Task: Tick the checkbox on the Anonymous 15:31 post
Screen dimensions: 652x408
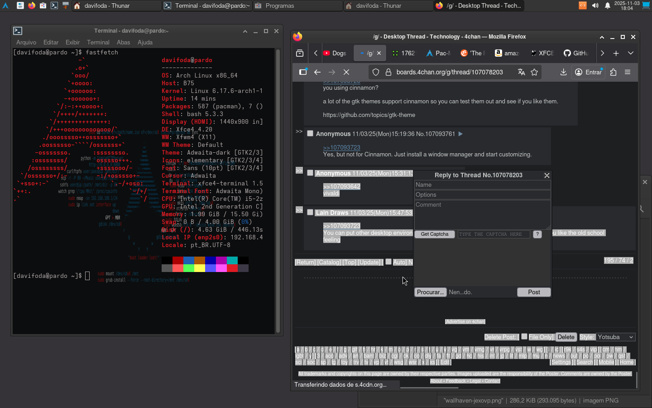Action: [x=310, y=173]
